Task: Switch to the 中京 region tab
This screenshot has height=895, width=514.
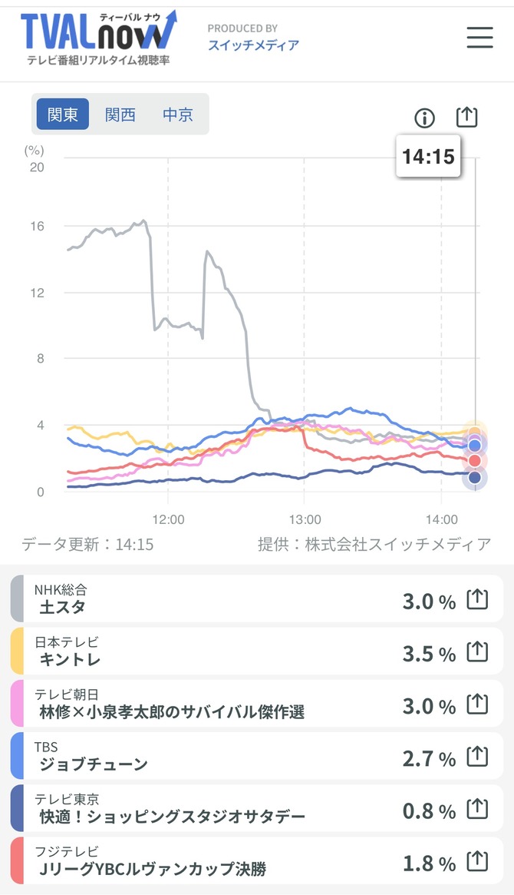Action: pos(177,114)
